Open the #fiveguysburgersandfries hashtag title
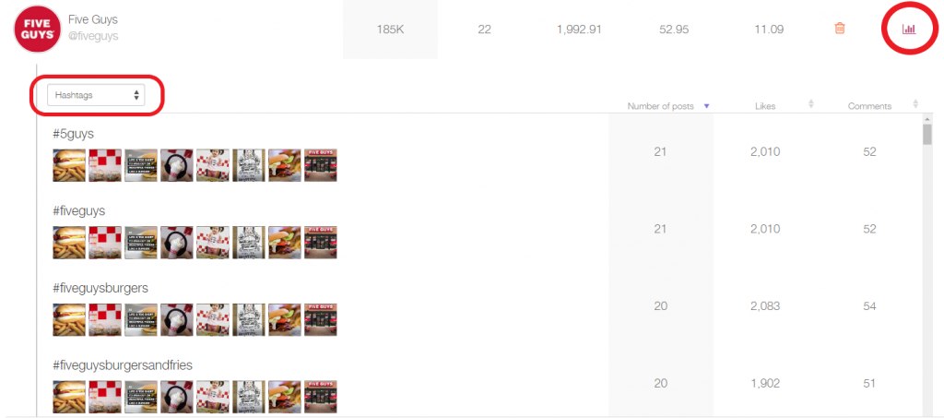Viewport: 944px width, 418px height. [123, 365]
